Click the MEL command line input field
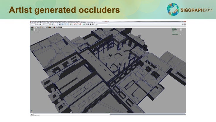The width and height of the screenshot is (216, 122). pos(72,114)
